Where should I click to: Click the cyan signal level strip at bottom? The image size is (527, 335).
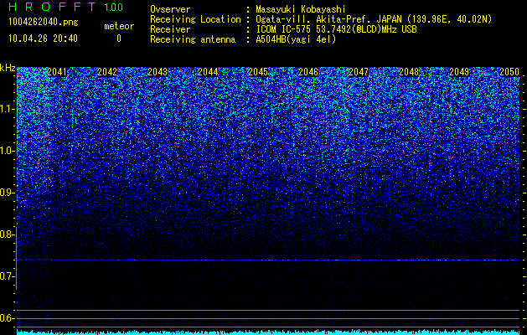pos(269,332)
